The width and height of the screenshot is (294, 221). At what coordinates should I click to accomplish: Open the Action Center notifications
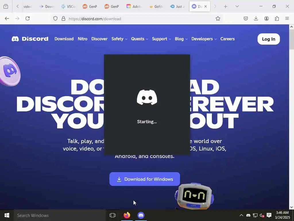point(269,215)
